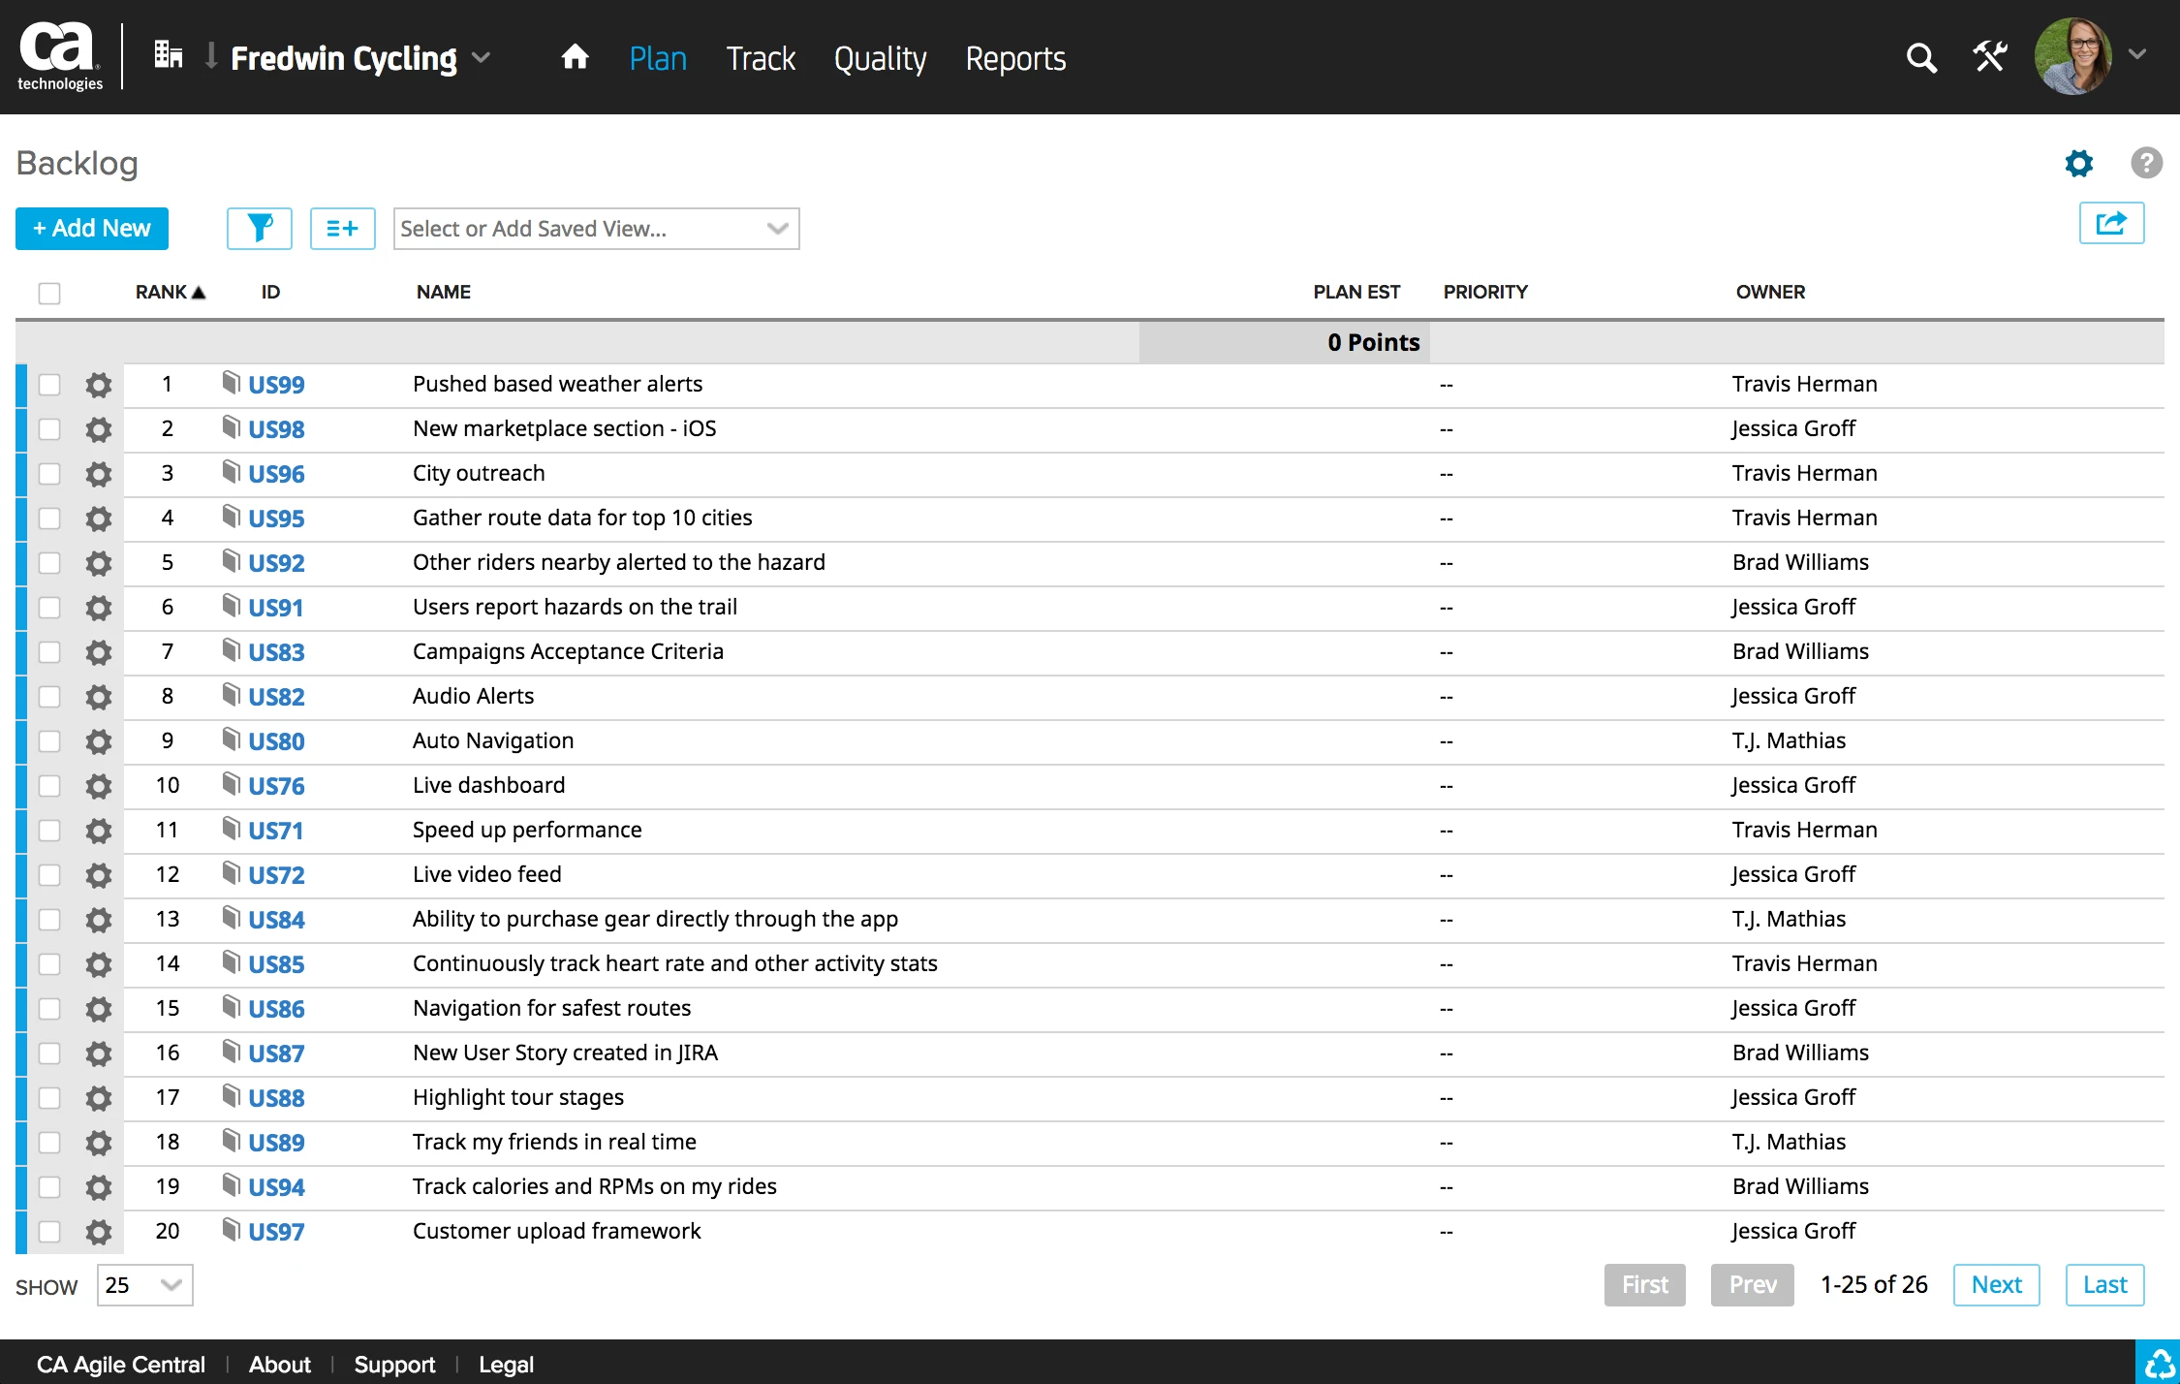Tick the checkbox beside US83
Image resolution: width=2180 pixels, height=1384 pixels.
pos(49,652)
